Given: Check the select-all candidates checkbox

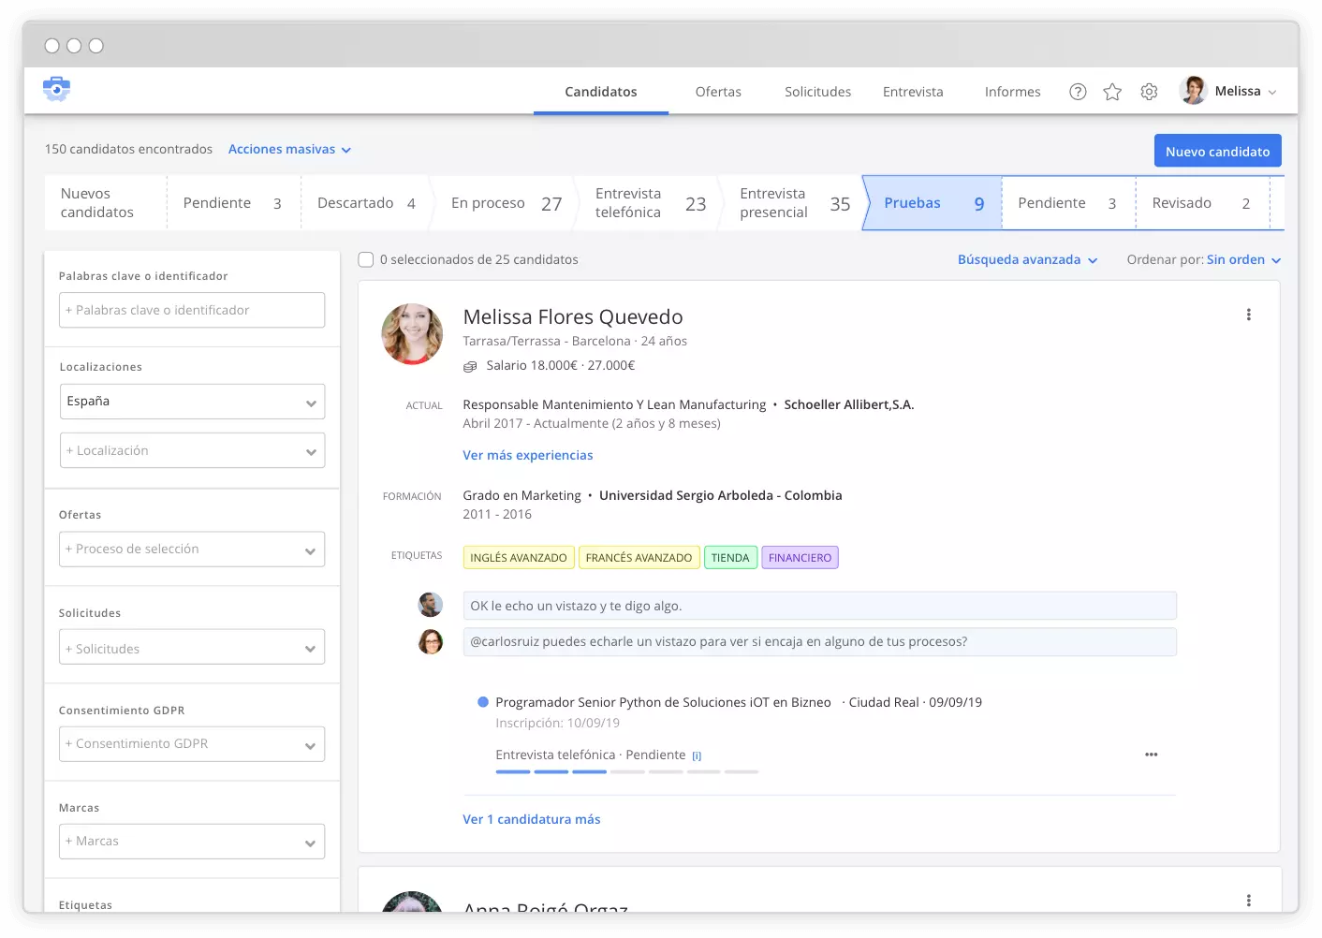Looking at the screenshot, I should 365,259.
